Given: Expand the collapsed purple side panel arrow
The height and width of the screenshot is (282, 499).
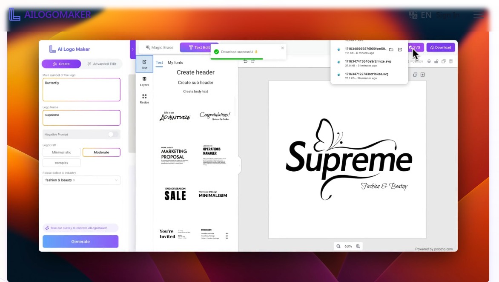Looking at the screenshot, I should point(132,49).
